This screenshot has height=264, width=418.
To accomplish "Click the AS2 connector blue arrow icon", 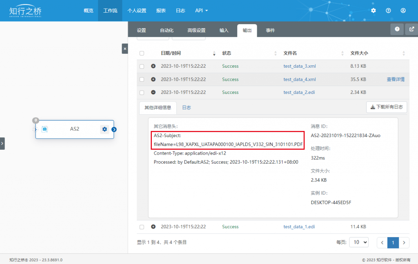I will point(114,129).
